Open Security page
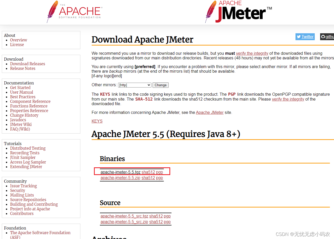This screenshot has width=334, height=239. tap(17, 190)
